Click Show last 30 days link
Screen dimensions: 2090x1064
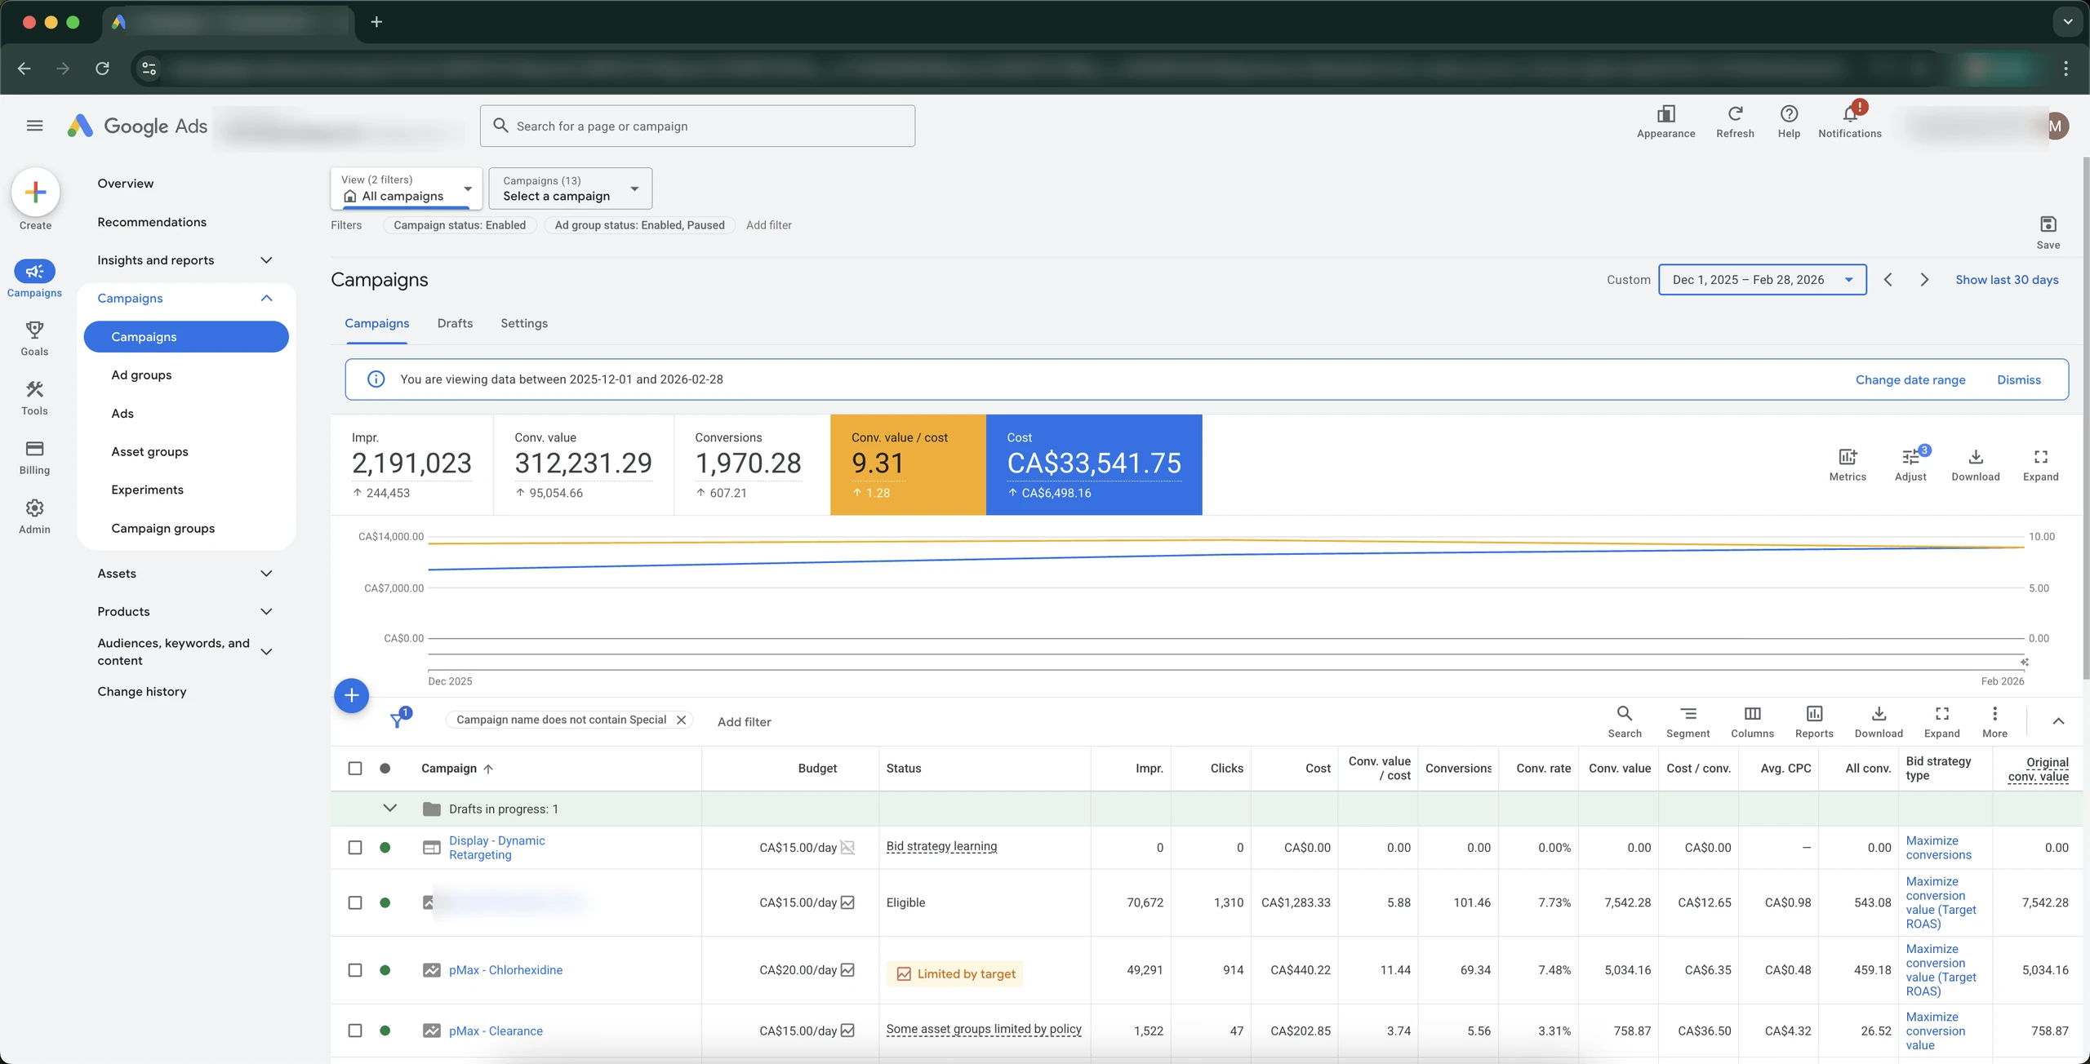click(x=2007, y=280)
